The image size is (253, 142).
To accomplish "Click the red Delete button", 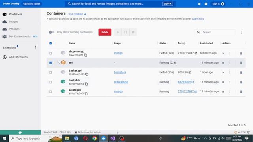I will pyautogui.click(x=105, y=32).
